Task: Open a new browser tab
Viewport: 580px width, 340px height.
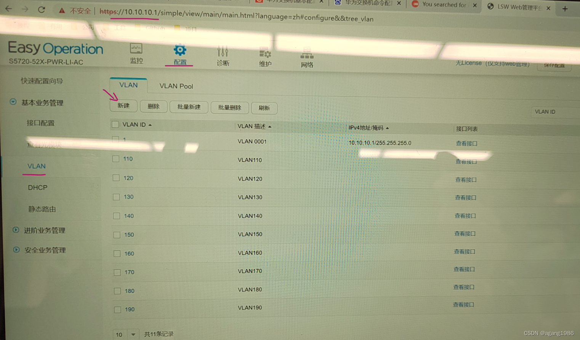Action: tap(565, 8)
